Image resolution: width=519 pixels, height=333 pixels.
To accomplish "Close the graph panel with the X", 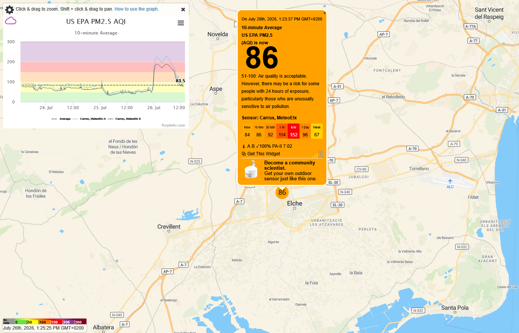I will coord(183,9).
